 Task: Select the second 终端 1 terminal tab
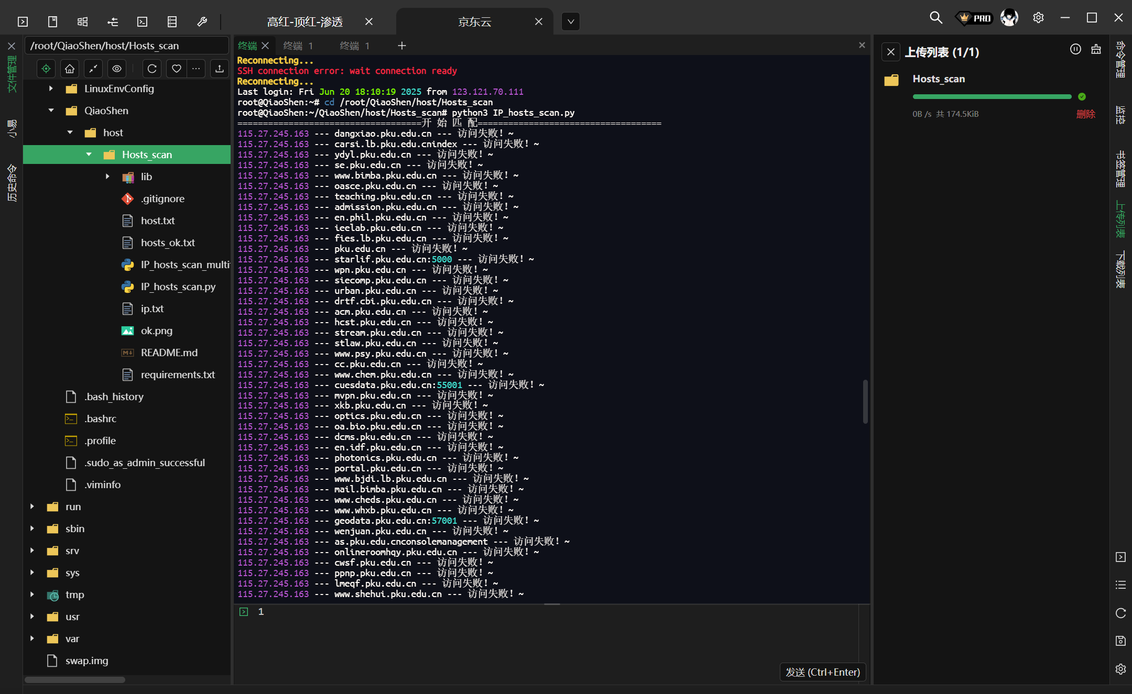click(354, 46)
